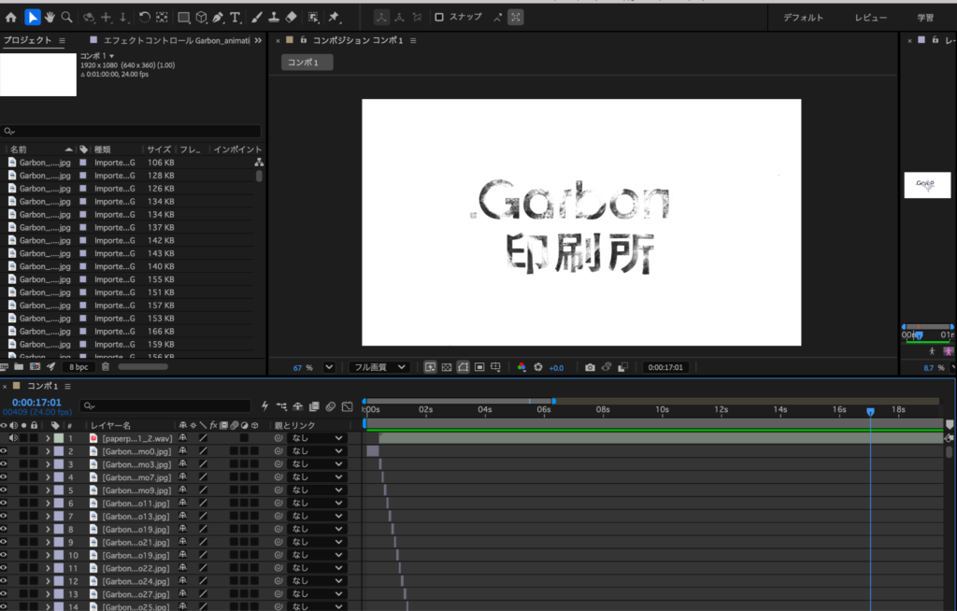Image resolution: width=957 pixels, height=611 pixels.
Task: Click the 0:00:17:01 timecode in viewer footer
Action: coord(665,367)
